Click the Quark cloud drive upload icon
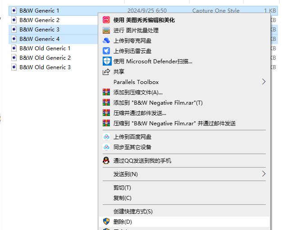Viewport: 291px width, 230px height. pyautogui.click(x=106, y=40)
